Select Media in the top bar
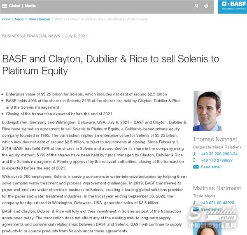 click(30, 6)
